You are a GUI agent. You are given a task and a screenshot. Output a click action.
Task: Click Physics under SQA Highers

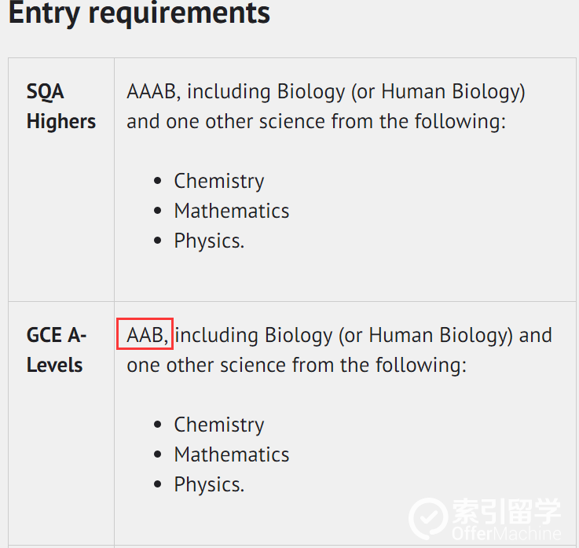pos(209,241)
